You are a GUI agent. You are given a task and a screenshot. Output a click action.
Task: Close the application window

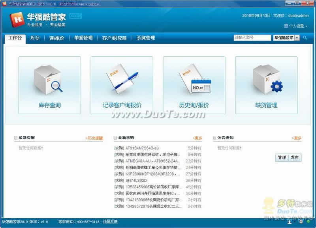click(308, 3)
